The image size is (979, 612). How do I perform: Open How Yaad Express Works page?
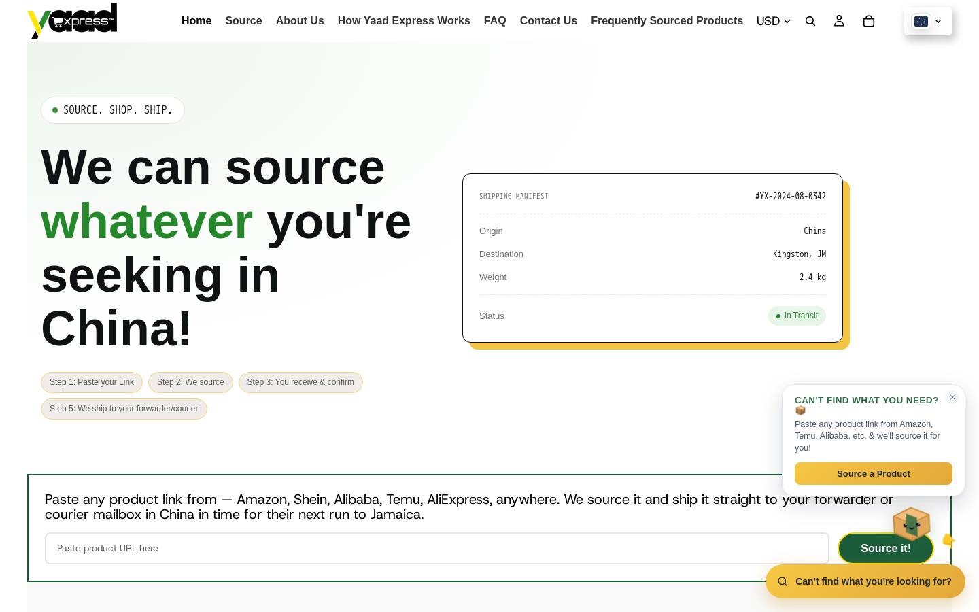(x=404, y=21)
